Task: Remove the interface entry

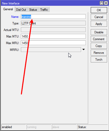Action: (99, 53)
